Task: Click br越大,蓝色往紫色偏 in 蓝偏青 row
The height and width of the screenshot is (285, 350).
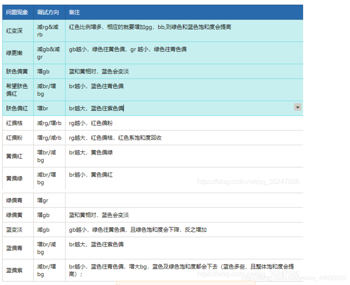Action: 96,244
